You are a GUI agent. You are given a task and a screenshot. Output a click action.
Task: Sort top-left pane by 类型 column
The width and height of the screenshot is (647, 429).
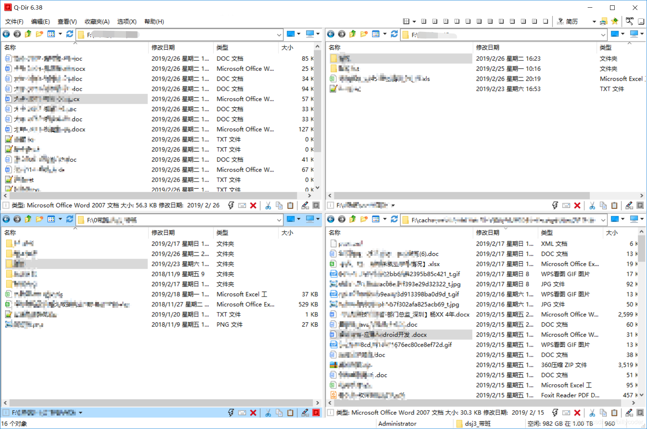tap(246, 47)
